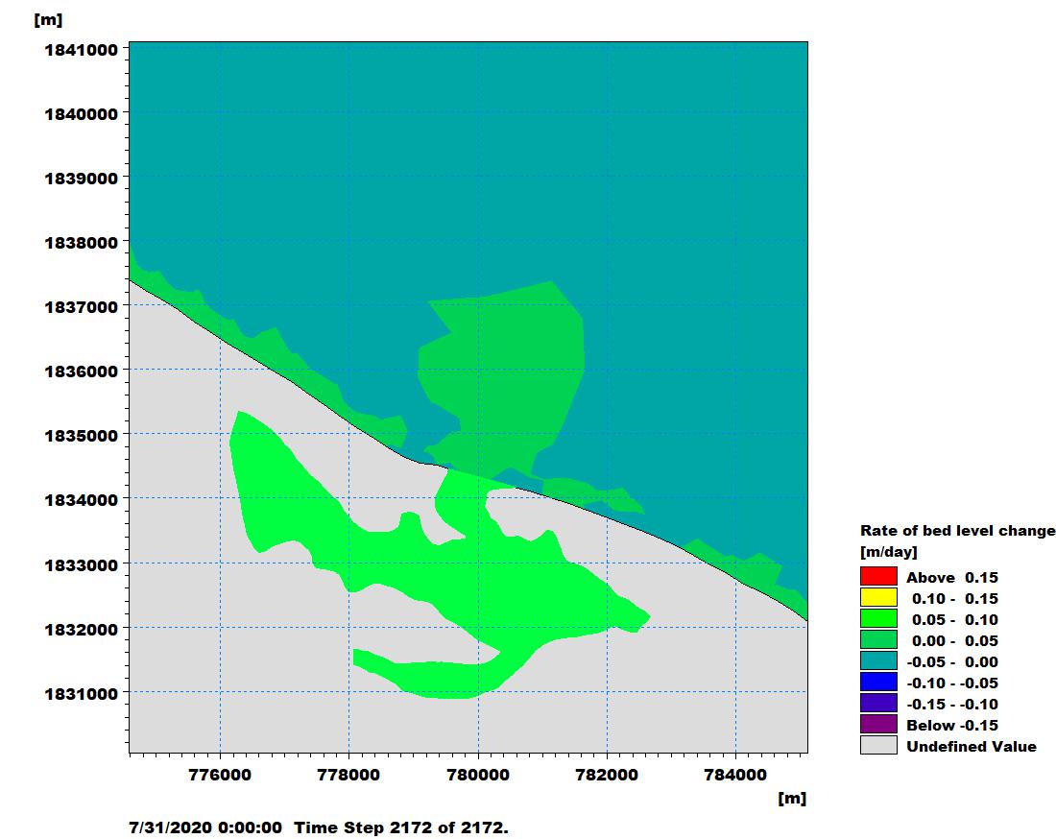Click y-axis label 1836000
1056x839 pixels.
click(x=81, y=371)
